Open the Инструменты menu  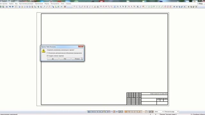coord(55,4)
